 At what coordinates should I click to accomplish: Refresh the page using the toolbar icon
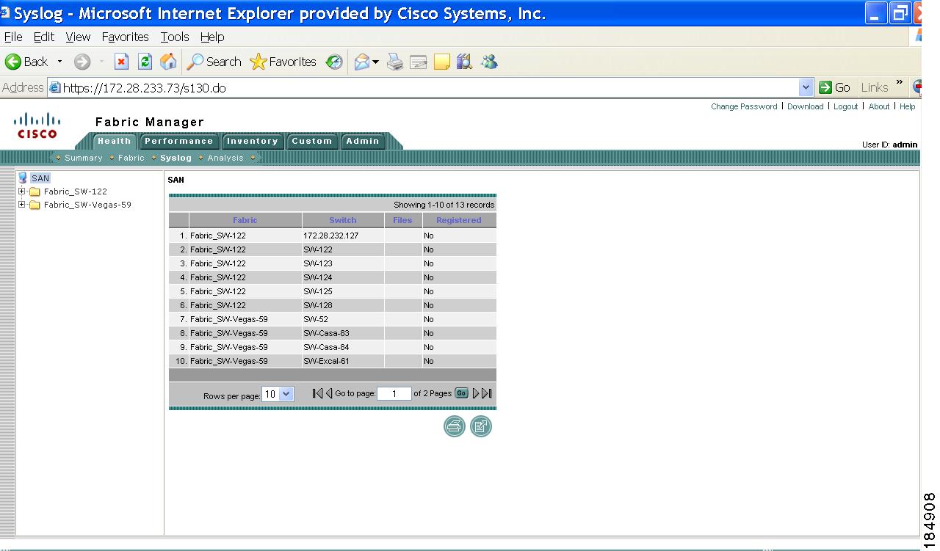[145, 62]
